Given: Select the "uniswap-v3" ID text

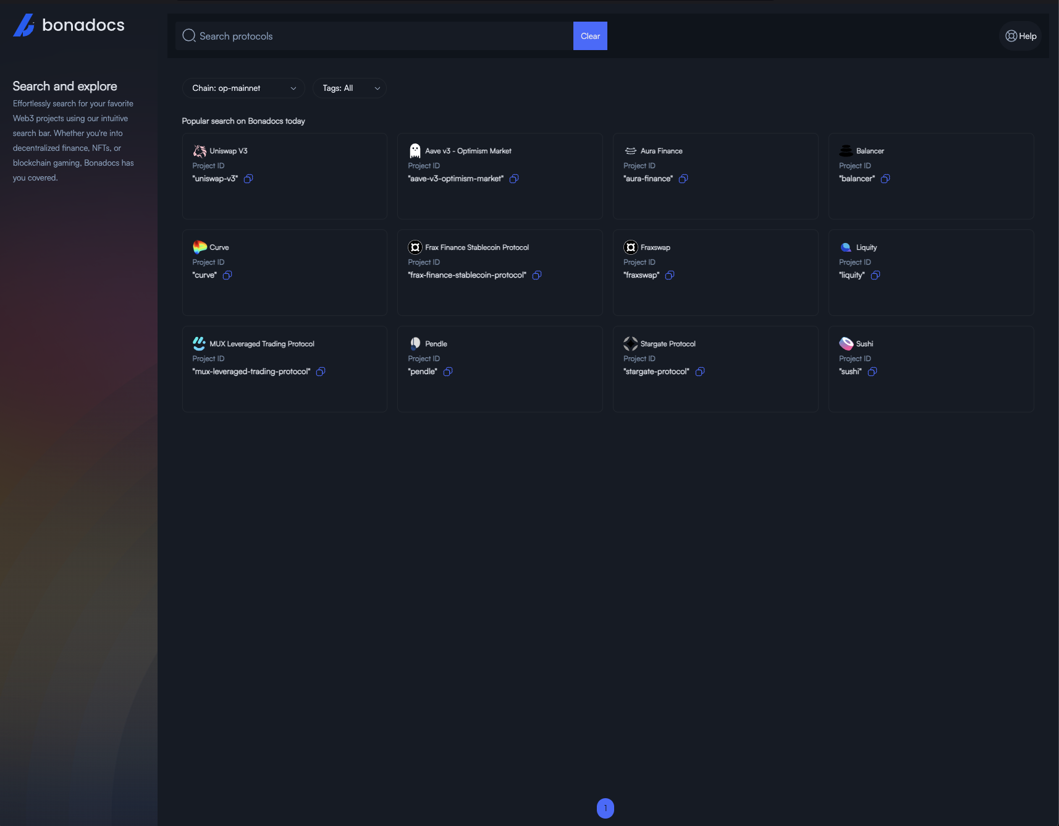Looking at the screenshot, I should [215, 179].
